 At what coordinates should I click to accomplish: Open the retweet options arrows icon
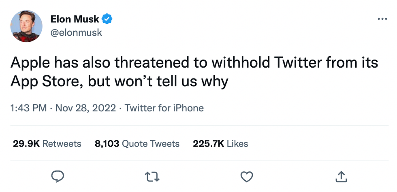[152, 175]
